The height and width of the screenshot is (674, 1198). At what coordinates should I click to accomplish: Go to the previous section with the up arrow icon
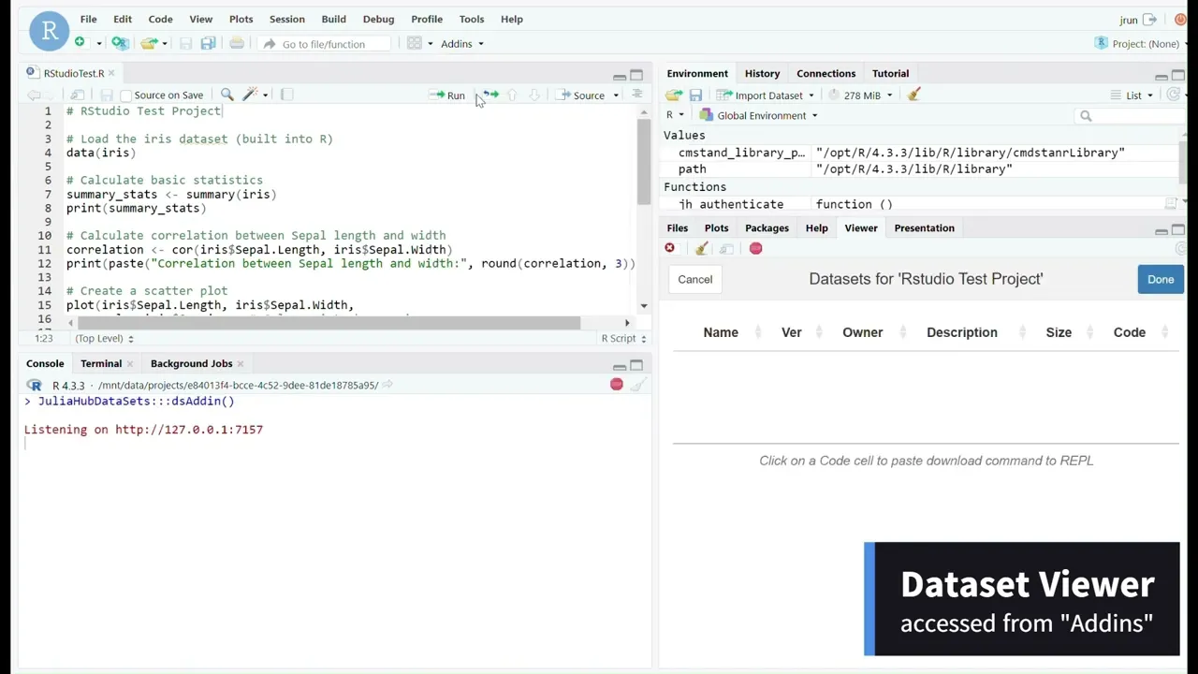pos(512,95)
